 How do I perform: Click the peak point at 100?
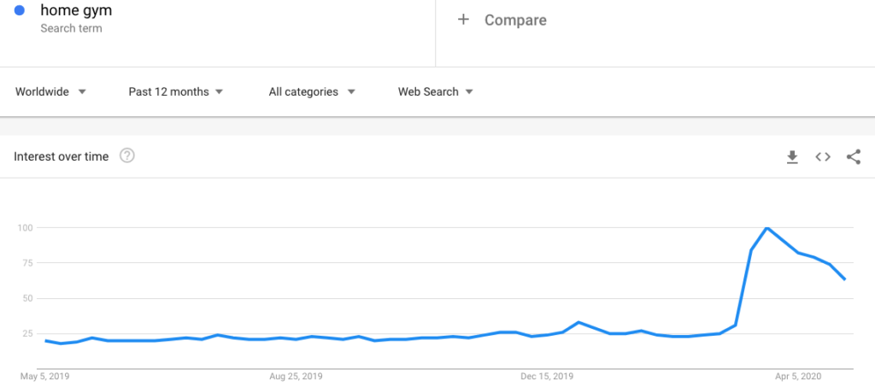[766, 228]
